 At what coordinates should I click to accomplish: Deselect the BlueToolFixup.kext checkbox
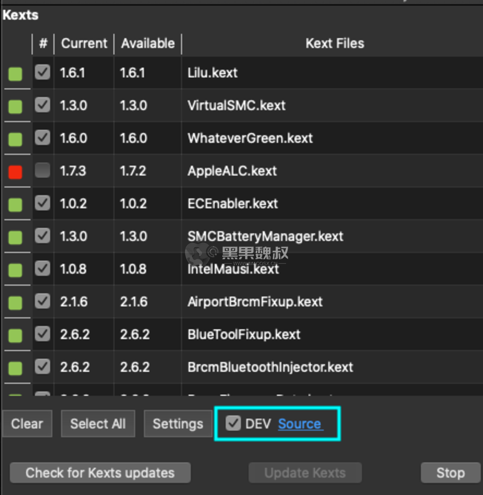pyautogui.click(x=42, y=334)
